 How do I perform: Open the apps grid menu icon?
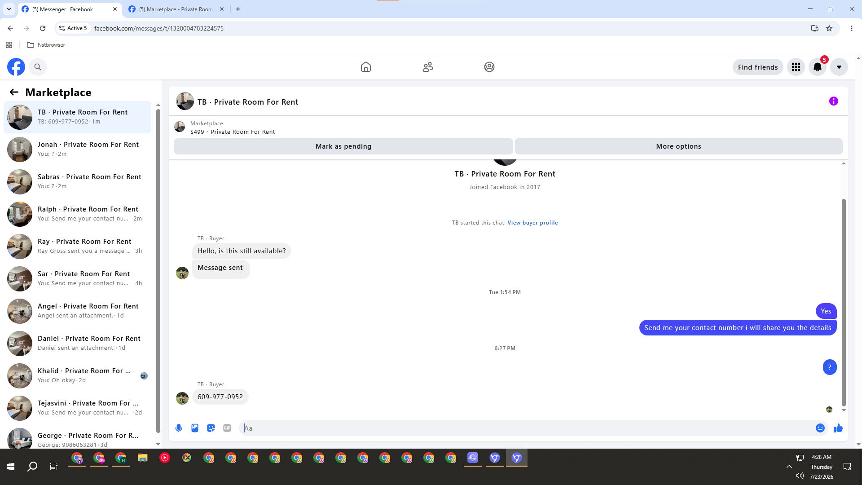click(x=796, y=67)
